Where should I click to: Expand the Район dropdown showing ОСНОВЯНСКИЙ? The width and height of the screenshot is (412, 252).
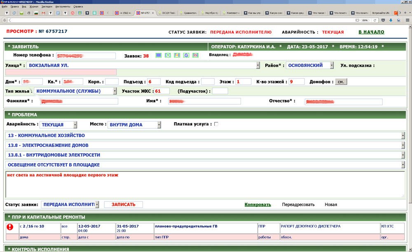pos(332,65)
